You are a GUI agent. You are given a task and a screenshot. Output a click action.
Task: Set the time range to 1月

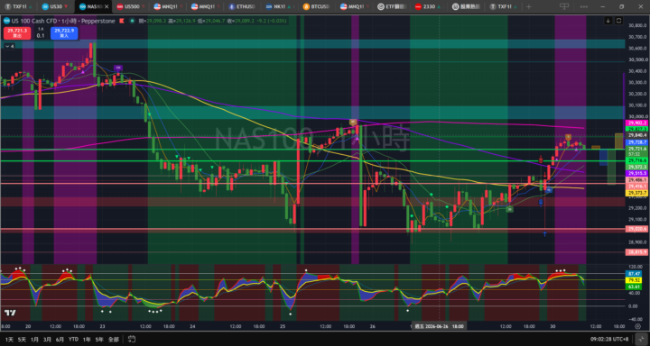pyautogui.click(x=35, y=340)
